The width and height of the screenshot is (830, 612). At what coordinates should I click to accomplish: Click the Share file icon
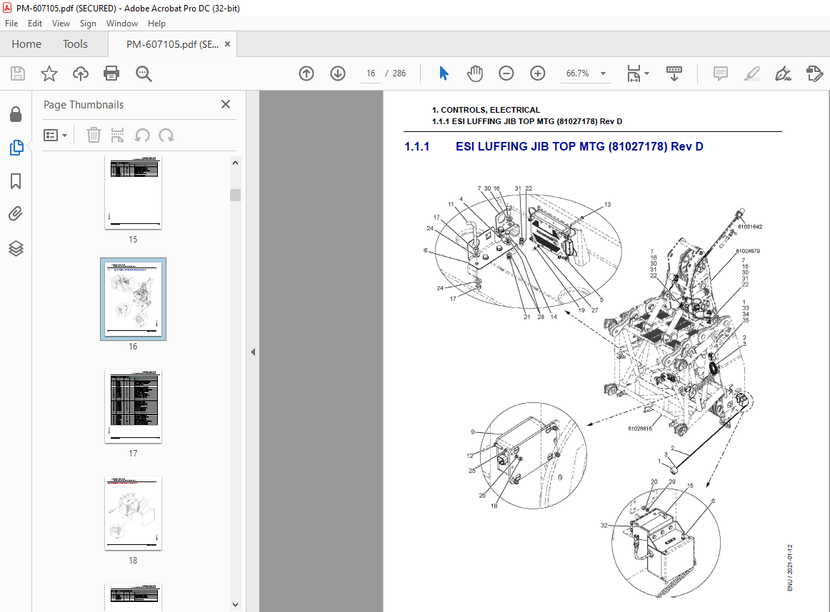814,73
